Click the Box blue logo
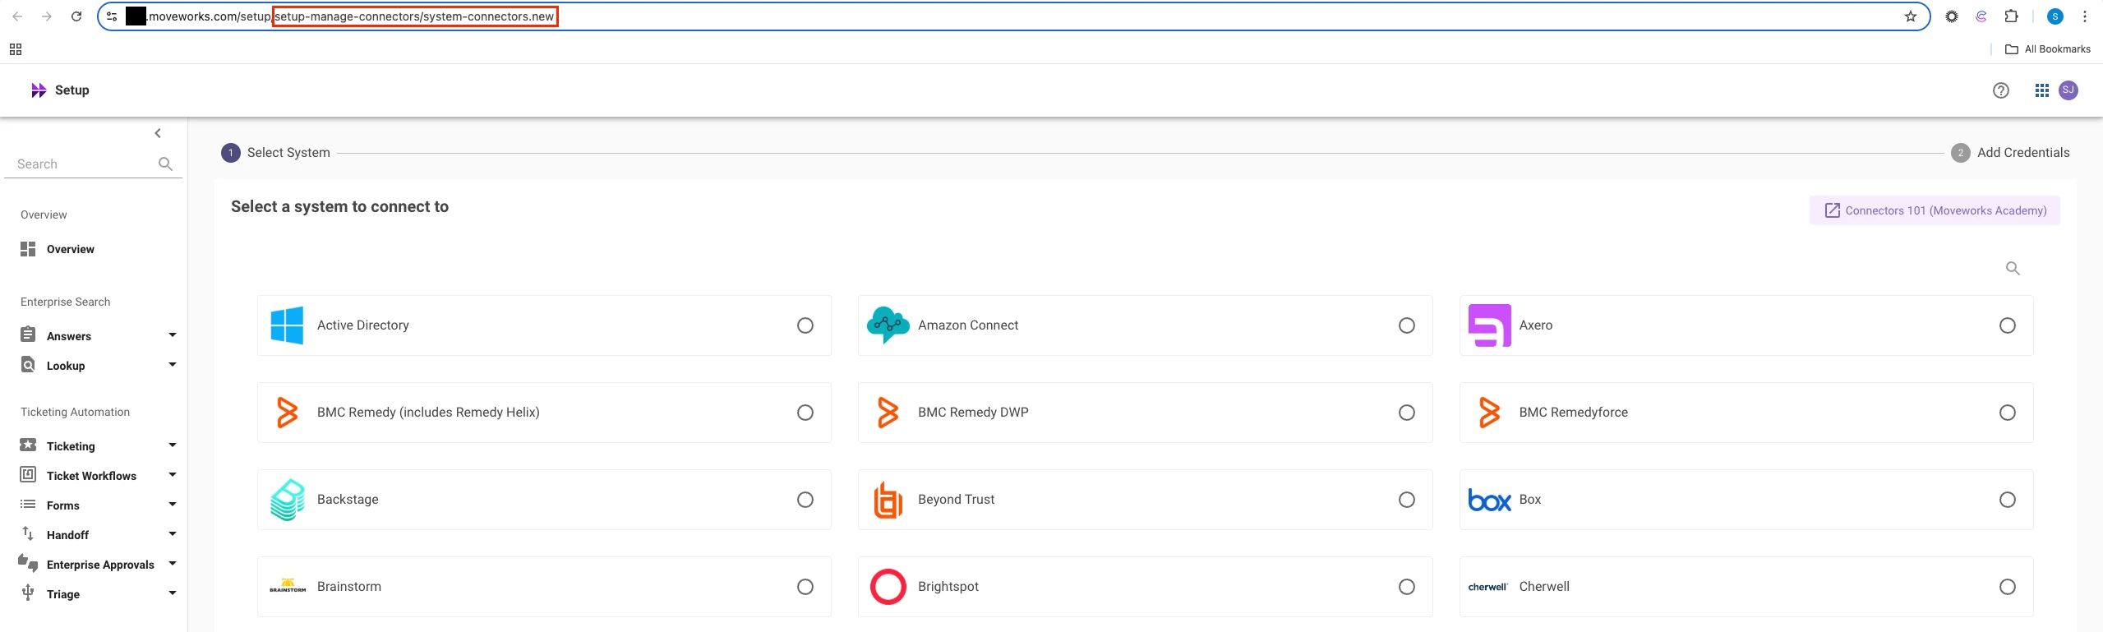The height and width of the screenshot is (632, 2103). click(1490, 500)
